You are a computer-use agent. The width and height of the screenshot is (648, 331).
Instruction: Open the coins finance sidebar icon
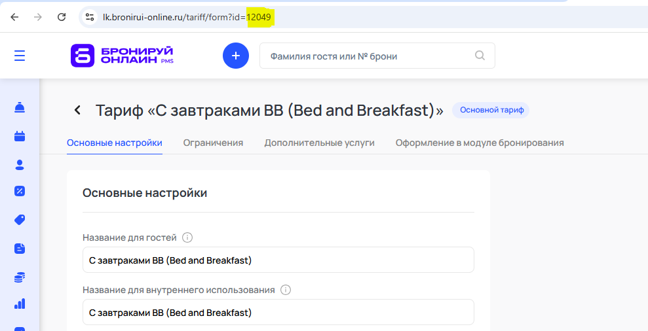20,277
